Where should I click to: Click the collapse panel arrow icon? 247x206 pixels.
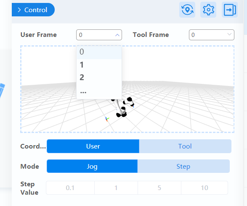tap(230, 10)
